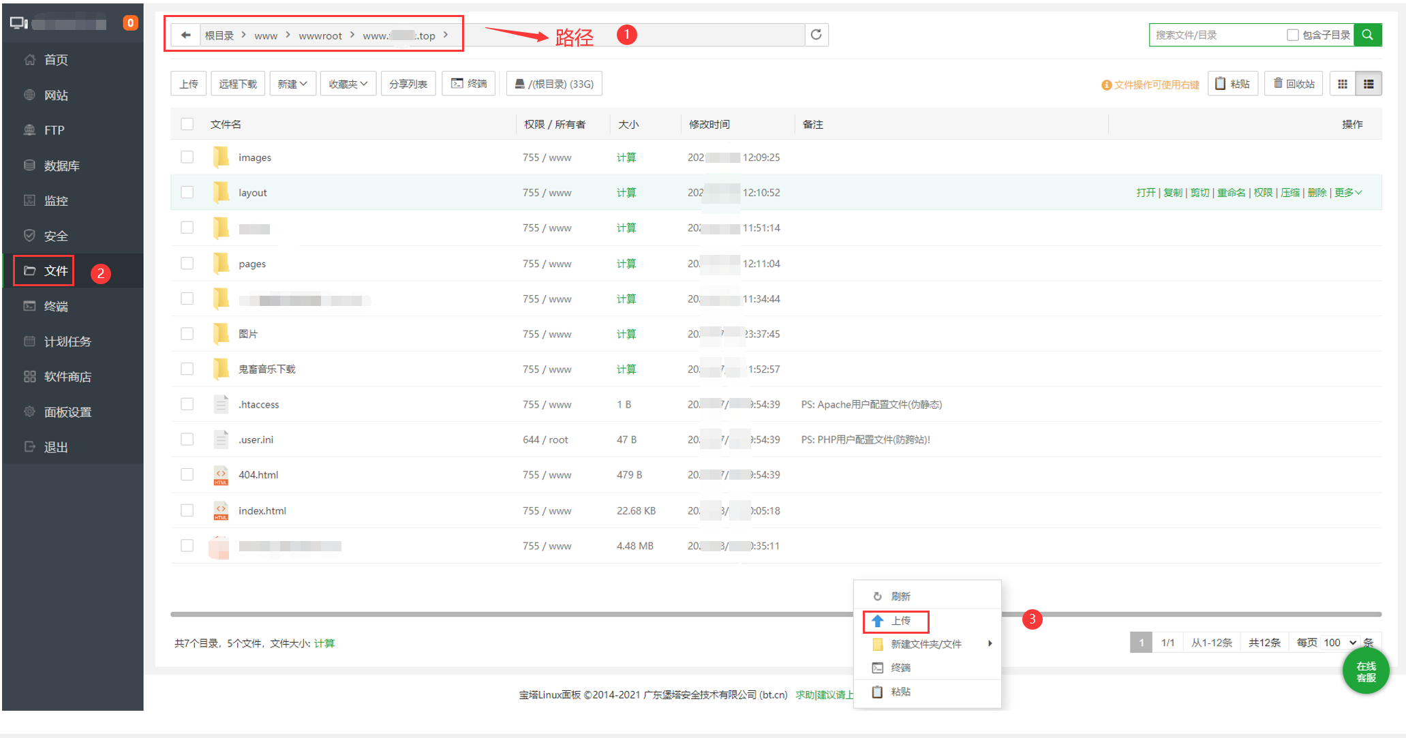Image resolution: width=1406 pixels, height=738 pixels.
Task: Switch to list view
Action: pyautogui.click(x=1369, y=84)
